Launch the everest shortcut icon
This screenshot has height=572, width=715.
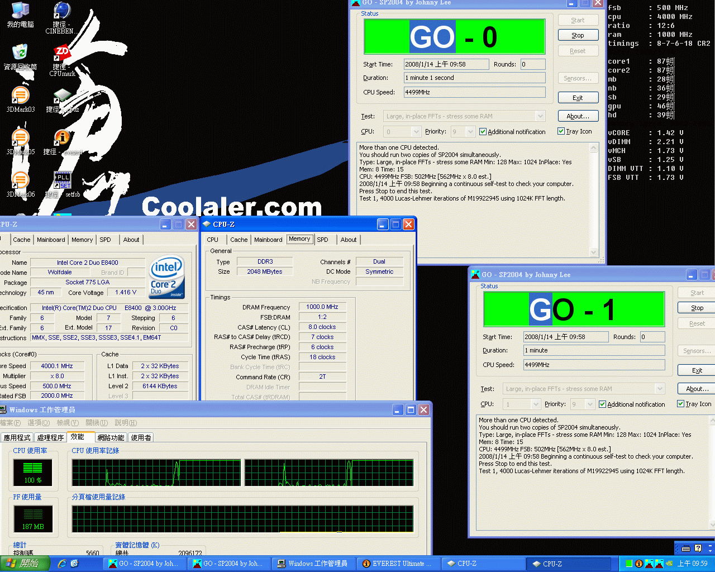coord(63,142)
